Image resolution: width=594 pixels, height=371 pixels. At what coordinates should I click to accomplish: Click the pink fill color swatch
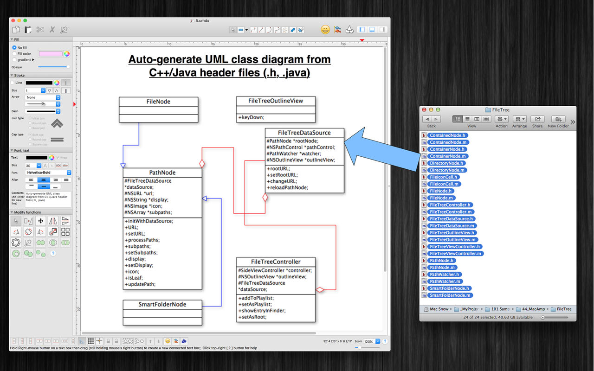click(x=51, y=54)
